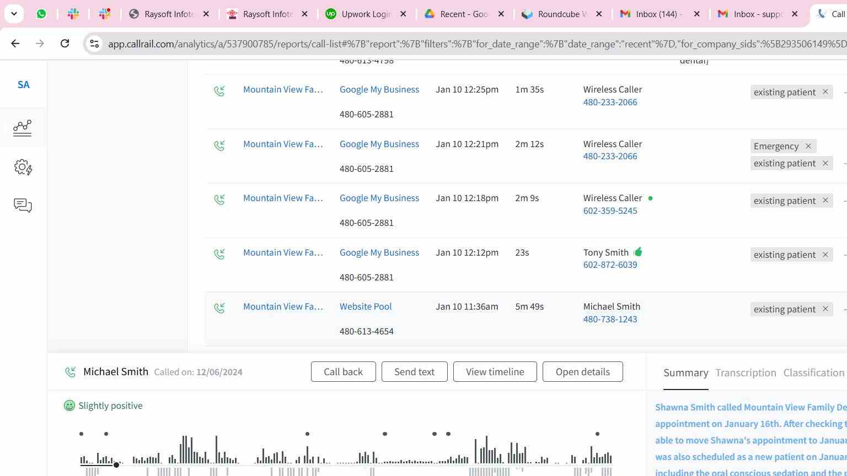Close the Upwork Login tab

coord(403,14)
